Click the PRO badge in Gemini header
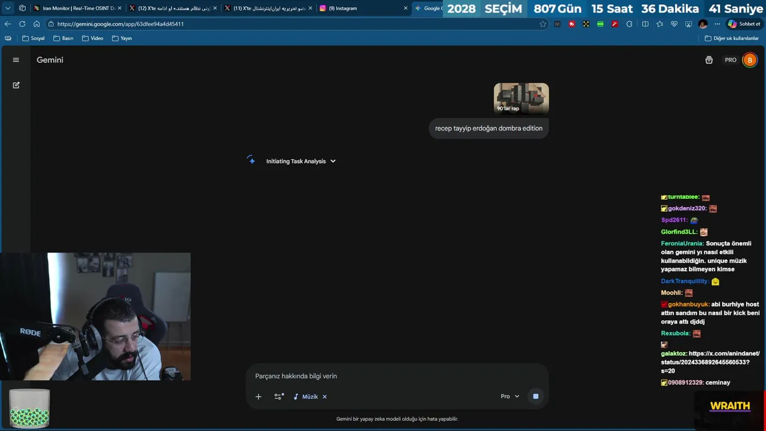 tap(731, 60)
